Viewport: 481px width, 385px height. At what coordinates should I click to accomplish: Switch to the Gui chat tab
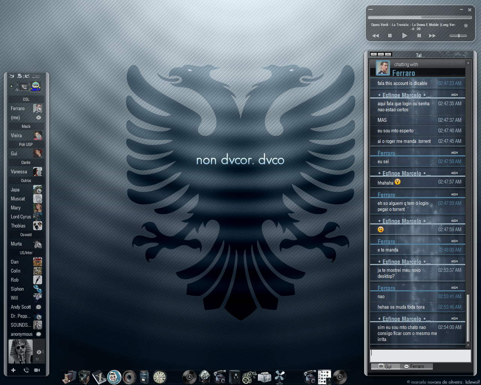385,367
